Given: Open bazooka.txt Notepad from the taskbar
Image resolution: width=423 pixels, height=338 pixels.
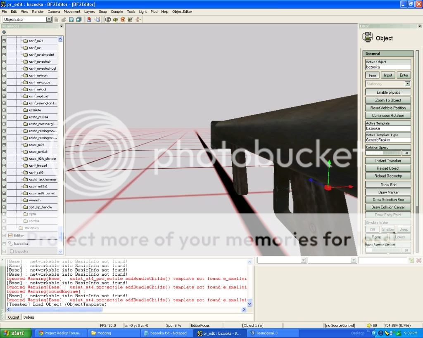Looking at the screenshot, I should click(167, 333).
